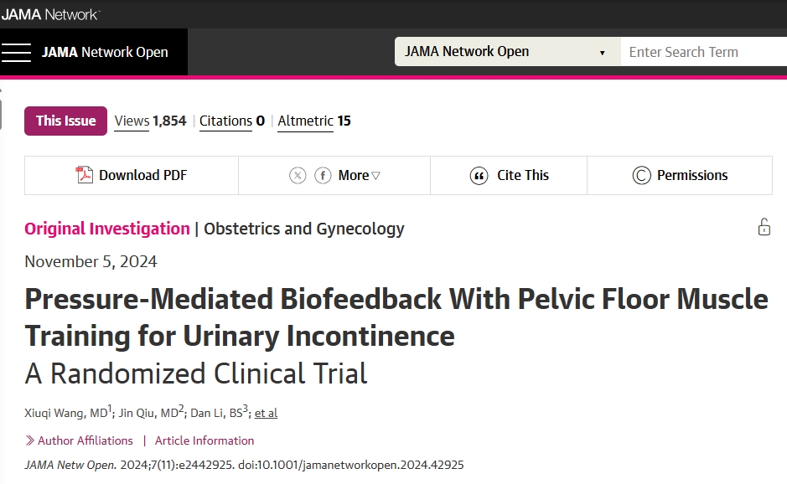Click the open access padlock icon
The height and width of the screenshot is (484, 787).
coord(764,227)
